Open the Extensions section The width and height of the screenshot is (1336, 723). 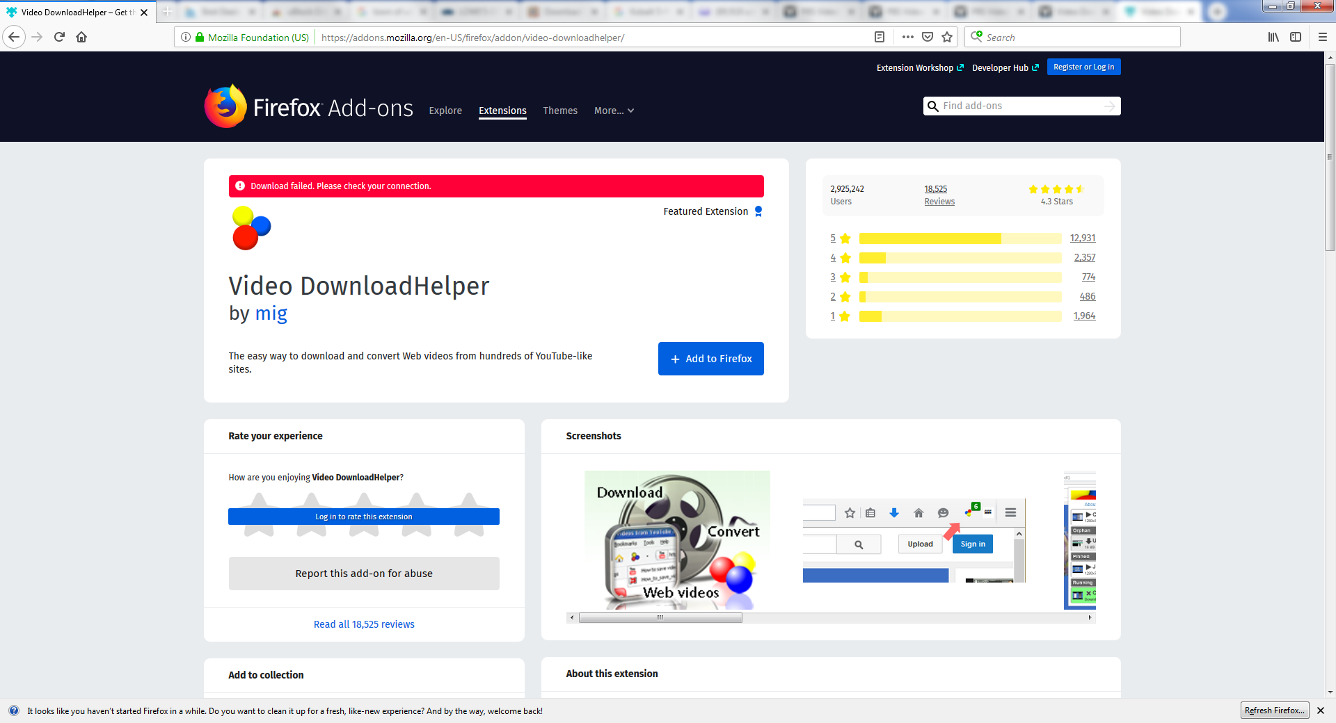(x=502, y=111)
